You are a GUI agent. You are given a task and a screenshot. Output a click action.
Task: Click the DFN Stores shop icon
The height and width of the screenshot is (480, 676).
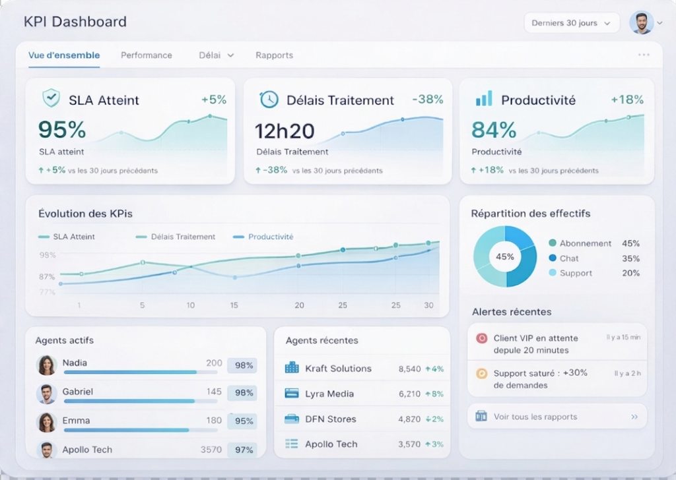[292, 419]
